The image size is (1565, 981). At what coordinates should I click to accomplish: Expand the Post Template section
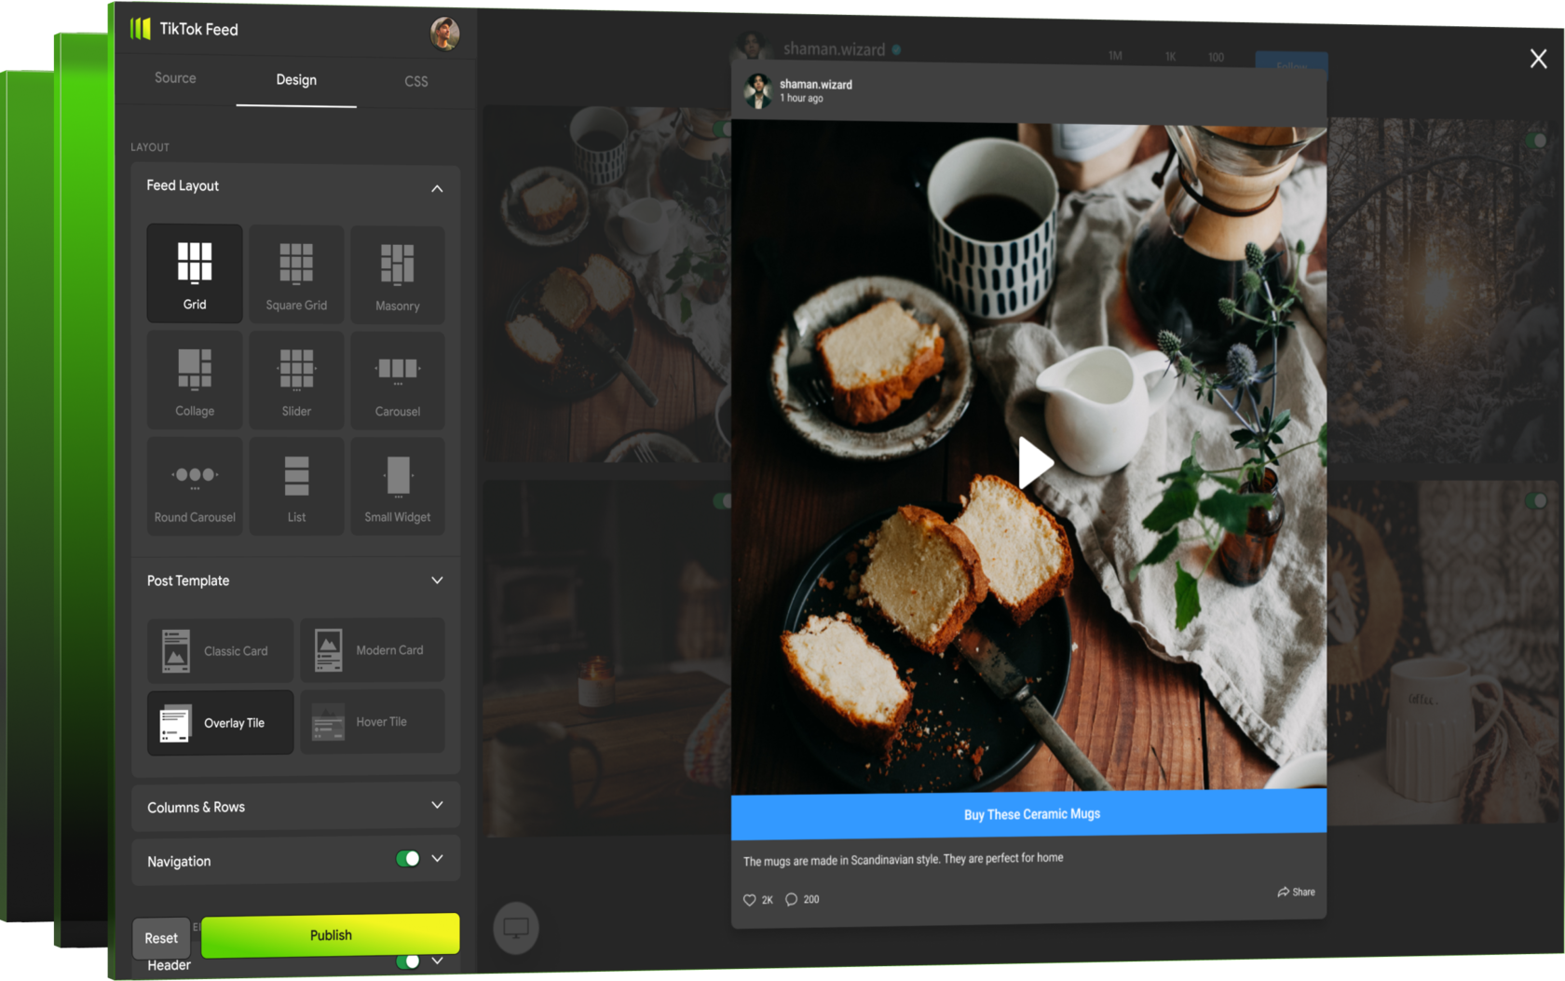pos(437,580)
